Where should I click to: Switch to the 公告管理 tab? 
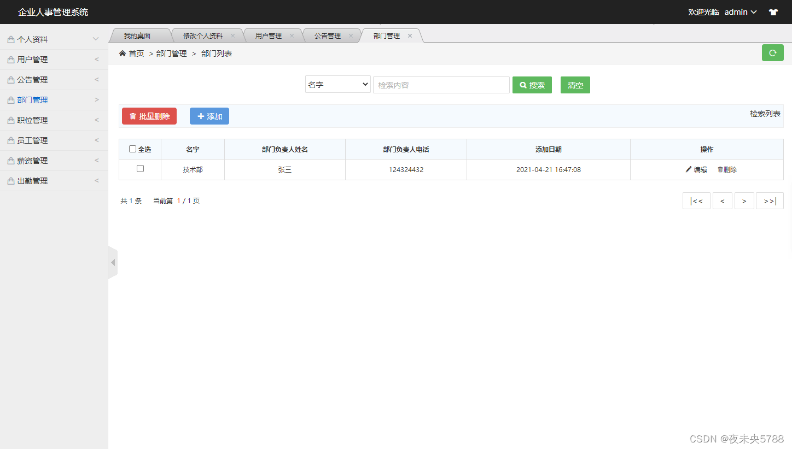328,36
